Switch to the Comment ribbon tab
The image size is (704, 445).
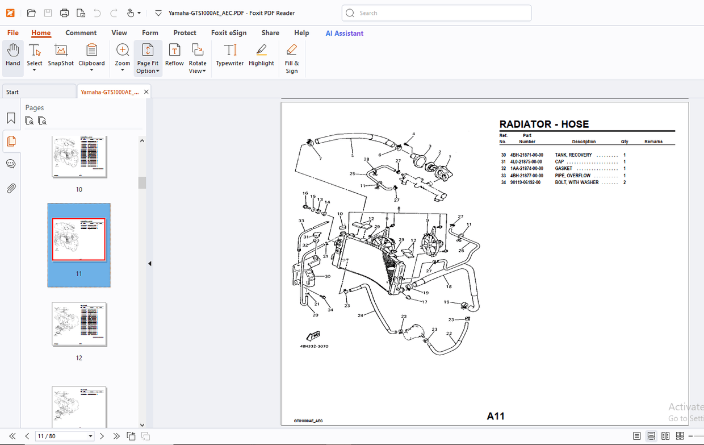(81, 33)
